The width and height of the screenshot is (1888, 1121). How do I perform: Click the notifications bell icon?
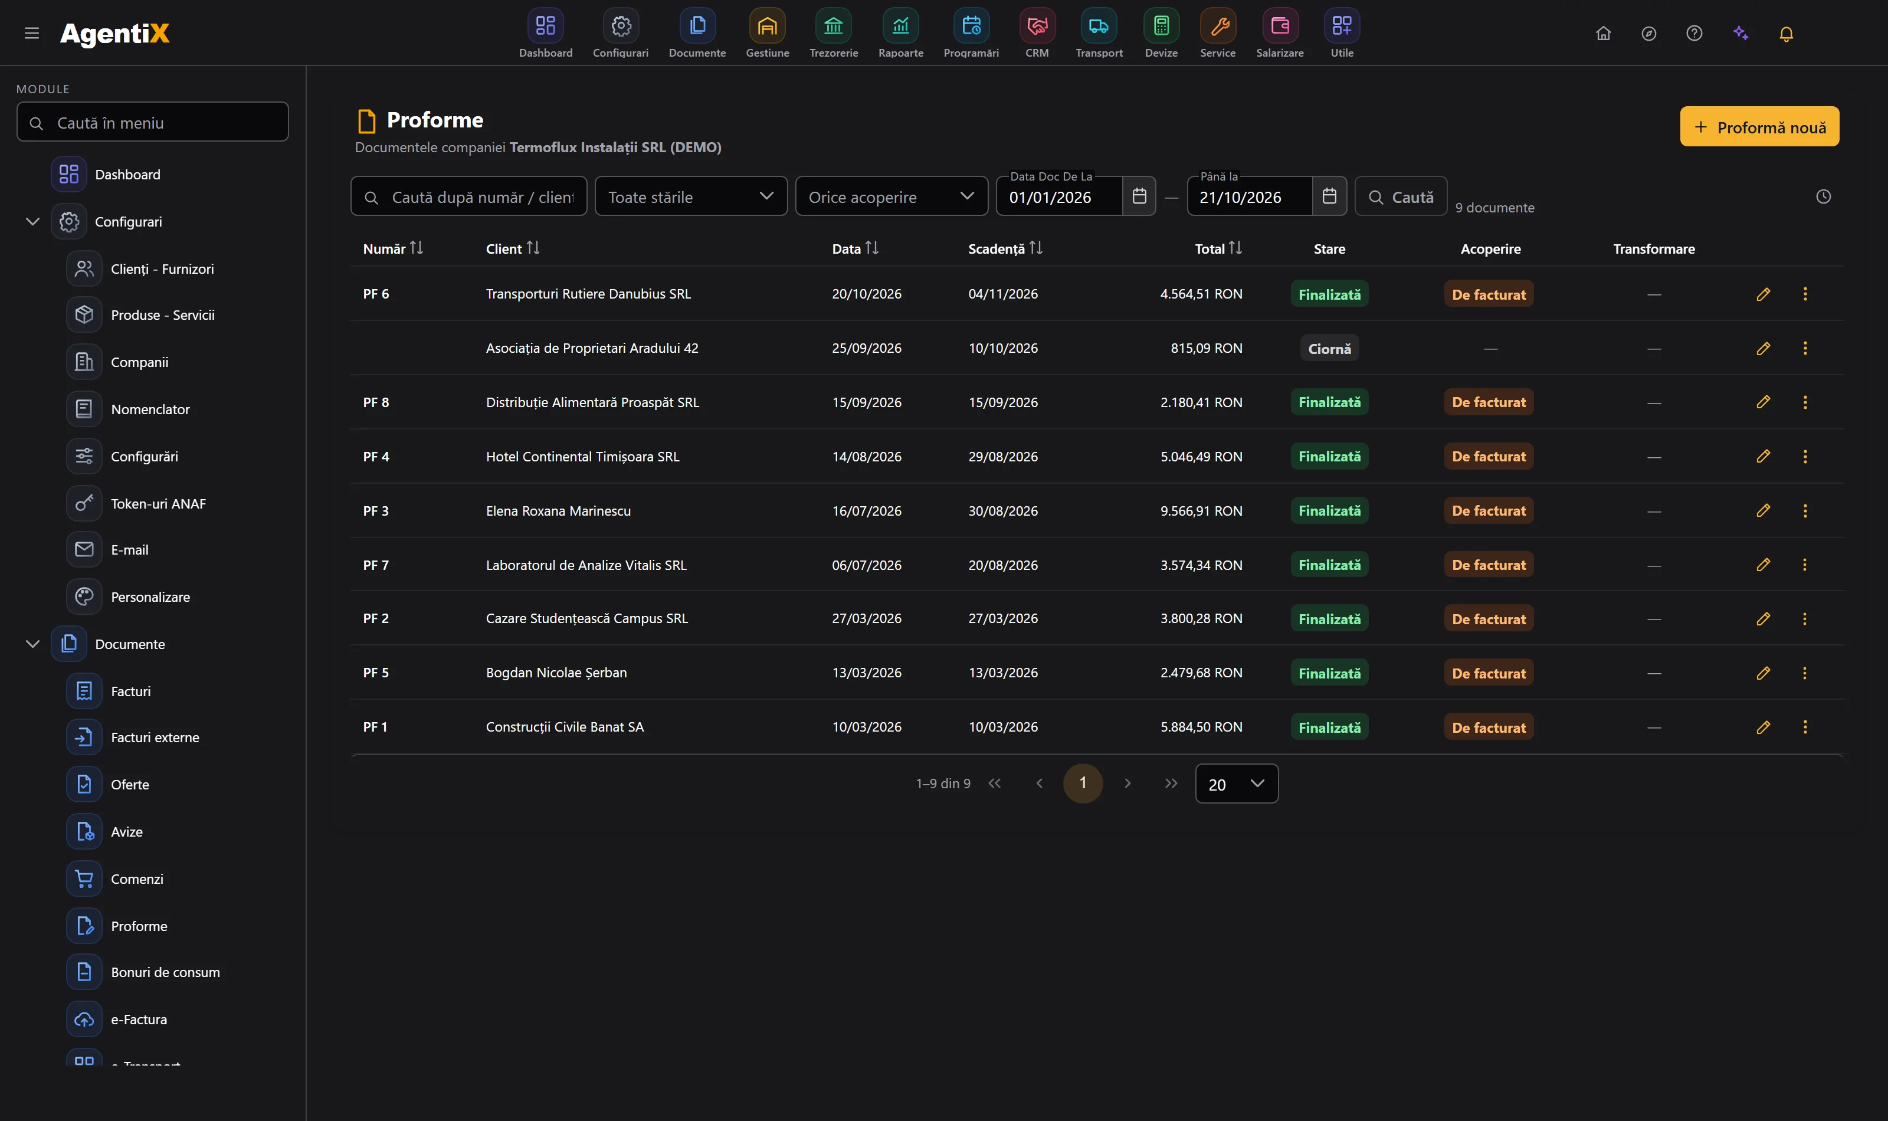1785,33
